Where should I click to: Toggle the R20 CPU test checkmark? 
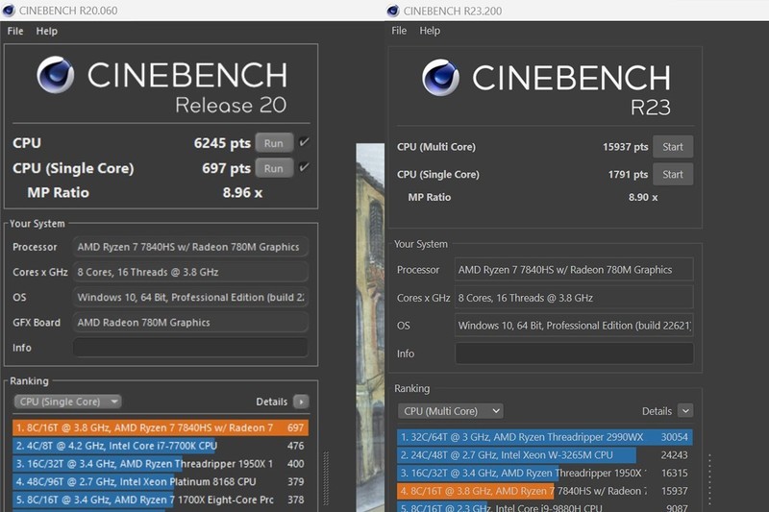pyautogui.click(x=304, y=143)
